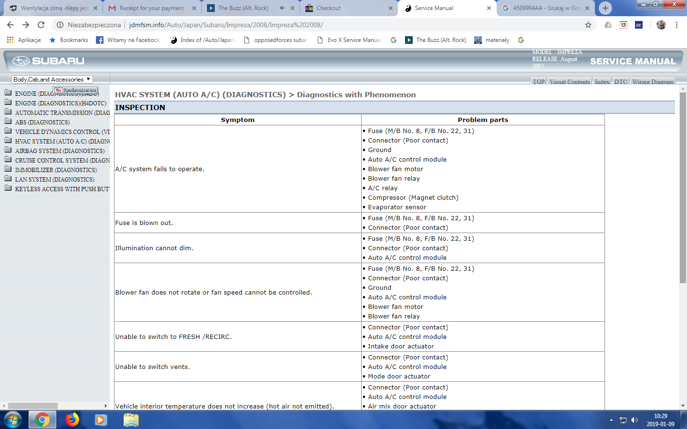Screen dimensions: 687x429
Task: Click the Subaru logo in the header
Action: point(48,61)
